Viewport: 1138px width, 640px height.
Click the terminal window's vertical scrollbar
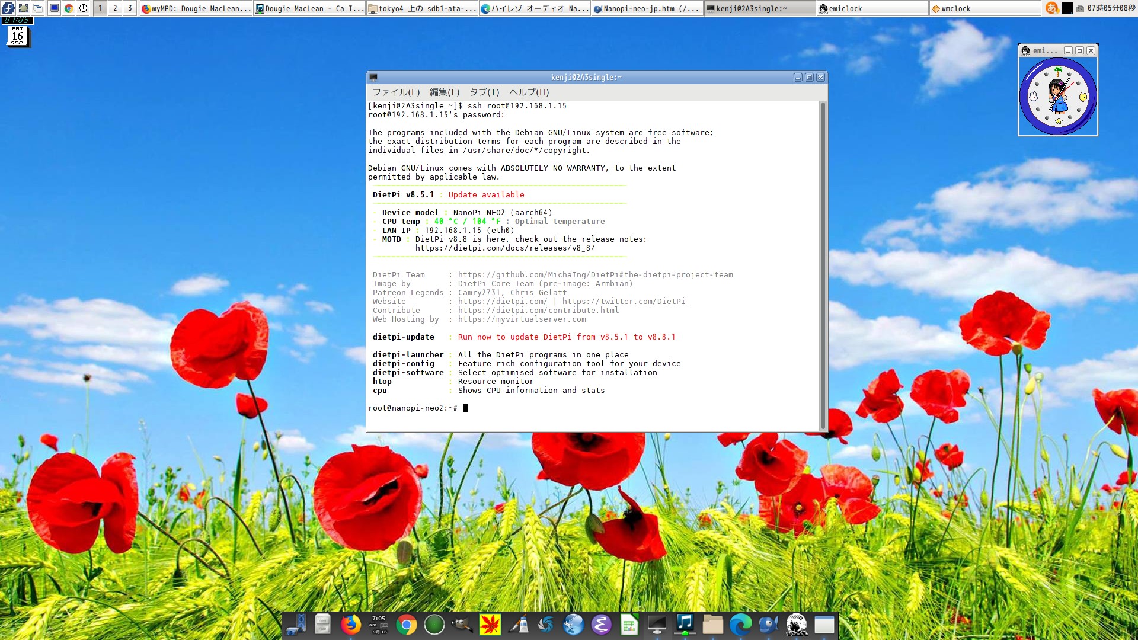[823, 261]
